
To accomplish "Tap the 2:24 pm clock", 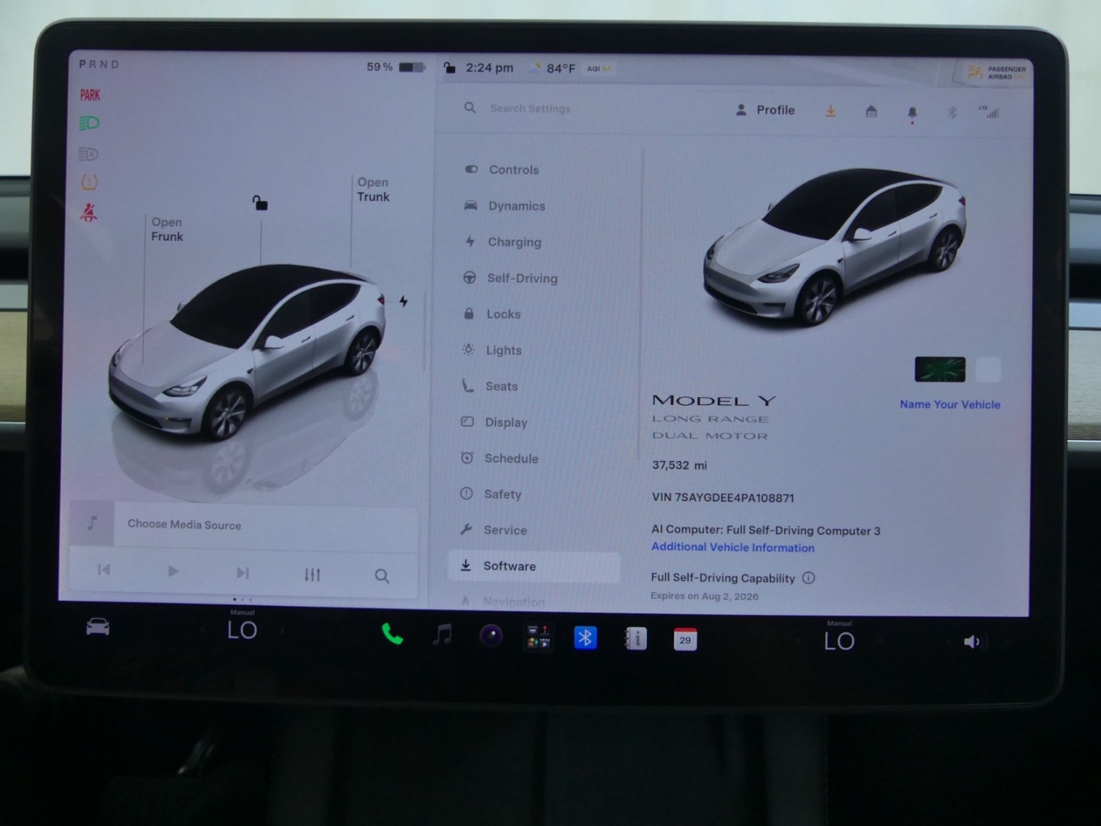I will click(x=489, y=68).
